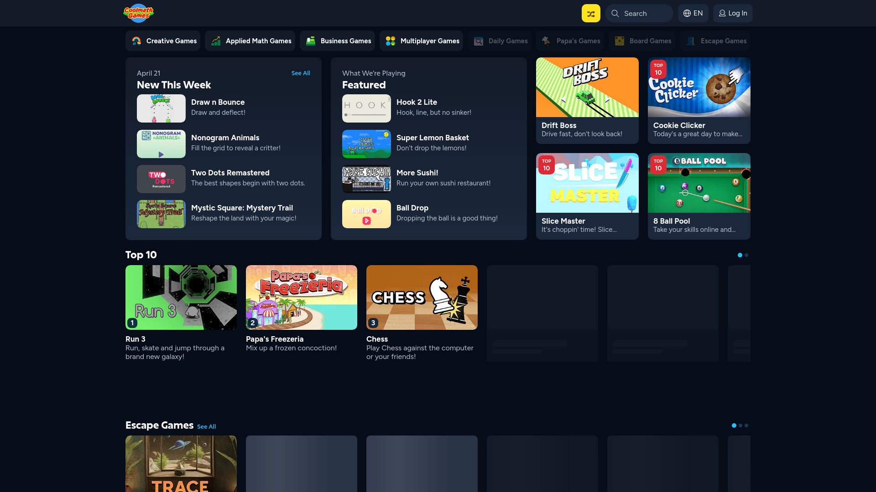876x492 pixels.
Task: Open Nonogram Animals game thumbnail
Action: pos(161,144)
